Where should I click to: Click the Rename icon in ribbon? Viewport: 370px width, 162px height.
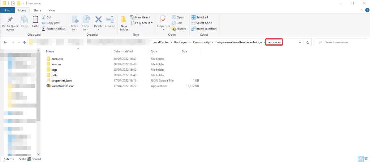[110, 20]
